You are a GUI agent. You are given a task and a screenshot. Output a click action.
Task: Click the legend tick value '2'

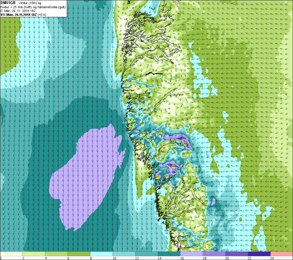(23, 258)
